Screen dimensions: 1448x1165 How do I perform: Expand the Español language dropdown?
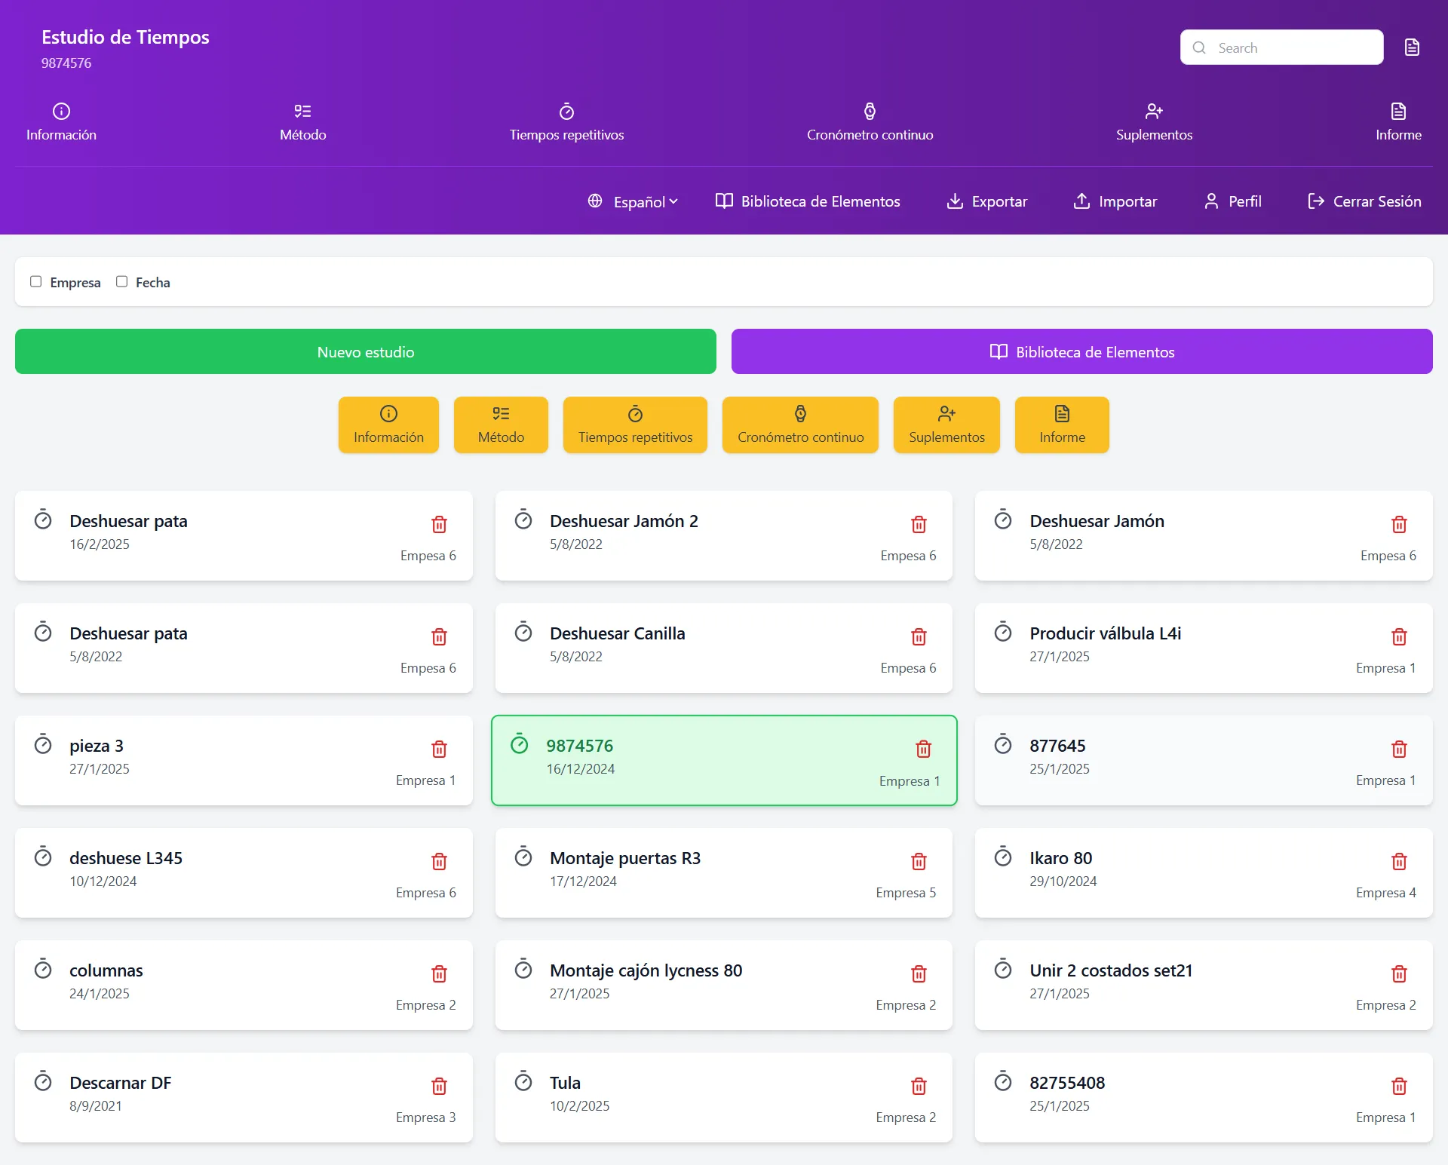(x=646, y=201)
